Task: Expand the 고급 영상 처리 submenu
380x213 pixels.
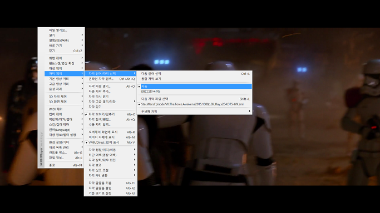Action: [64, 84]
